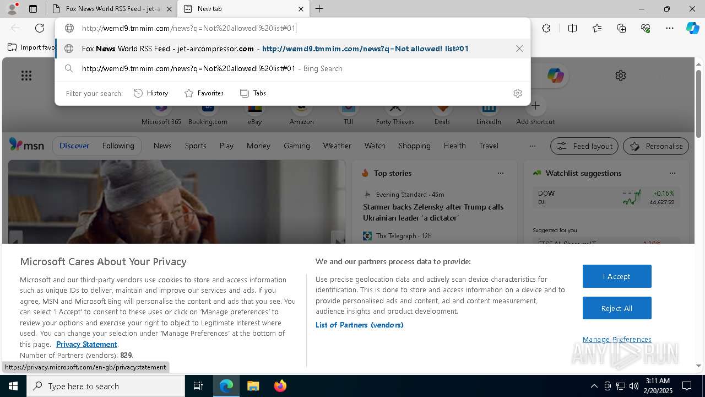Open the Collections icon
705x397 pixels.
621,28
